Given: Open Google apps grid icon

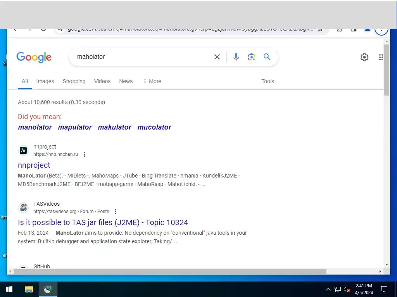Looking at the screenshot, I should click(x=381, y=57).
